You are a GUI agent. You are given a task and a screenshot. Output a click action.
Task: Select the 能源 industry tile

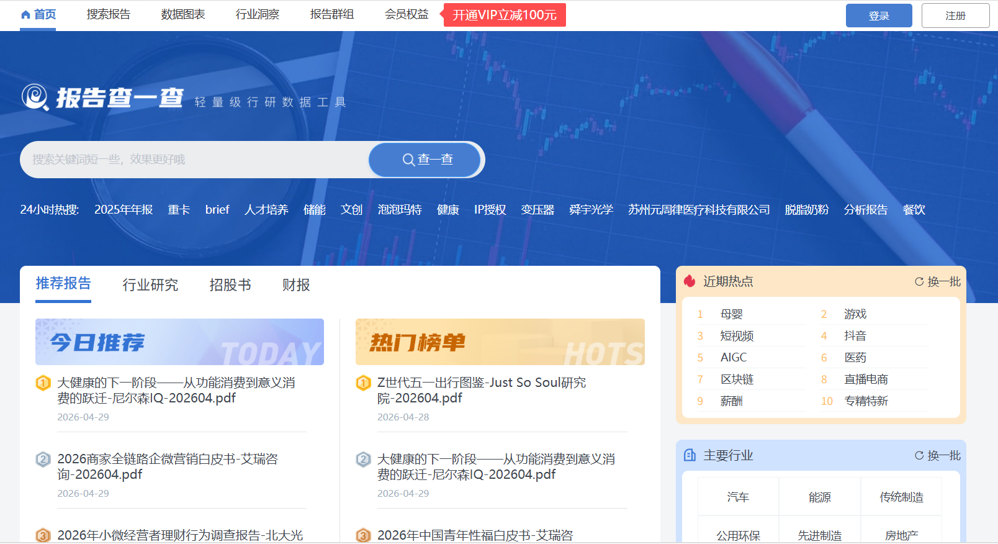coord(820,497)
